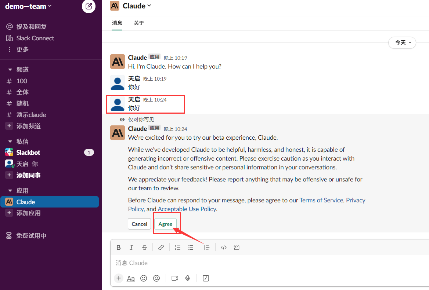Toggle bold formatting
This screenshot has height=290, width=429.
pyautogui.click(x=119, y=247)
